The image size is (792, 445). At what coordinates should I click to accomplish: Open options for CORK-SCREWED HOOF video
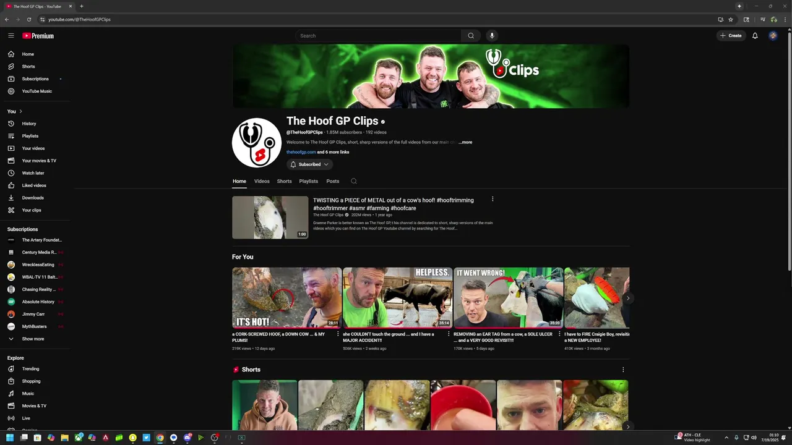click(x=338, y=334)
